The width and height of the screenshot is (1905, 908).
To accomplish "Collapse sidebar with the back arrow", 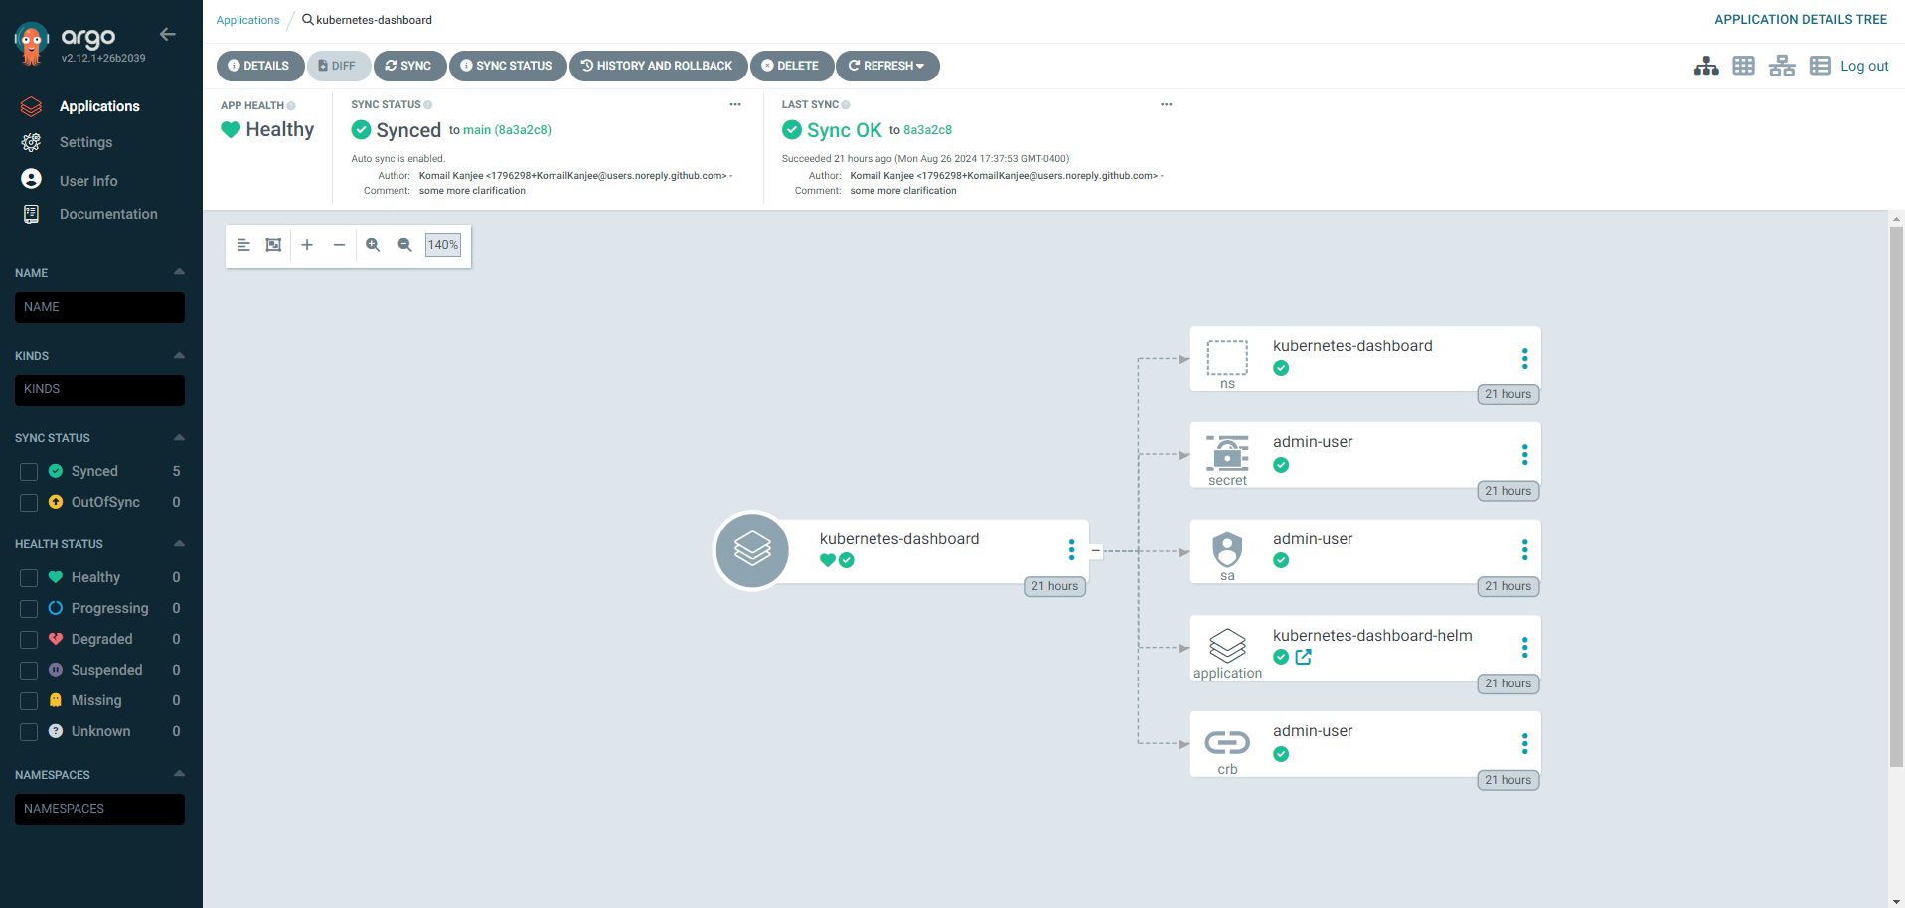I will (168, 35).
